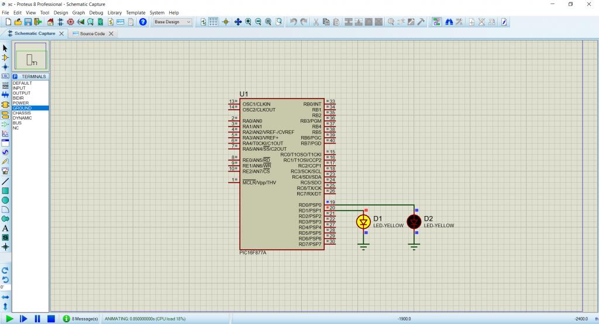Click the Zoom Out magnifier icon

tap(258, 22)
